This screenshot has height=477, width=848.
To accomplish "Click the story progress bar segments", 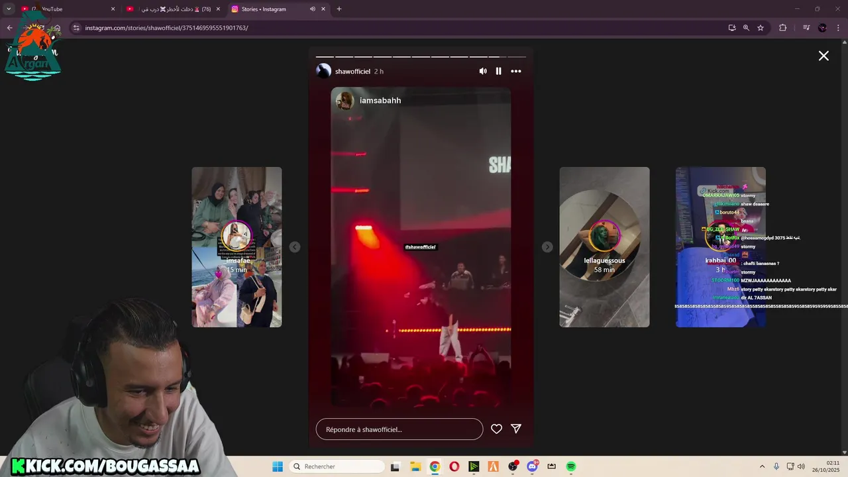I will pos(421,57).
